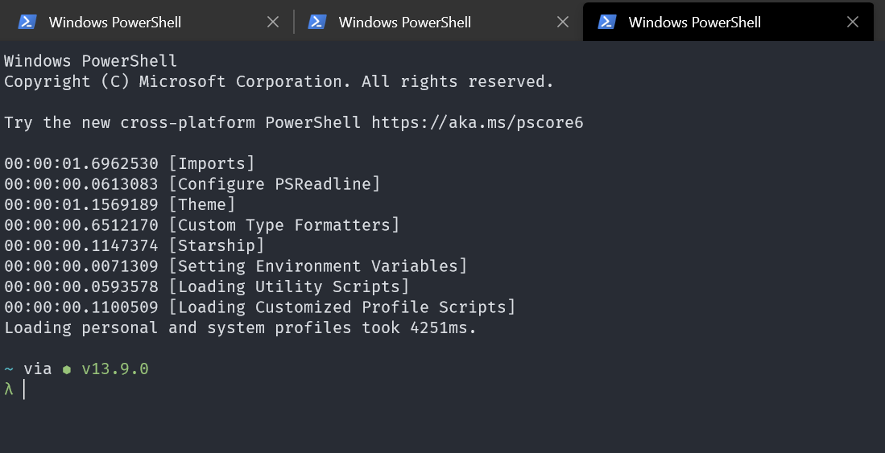This screenshot has height=453, width=885.
Task: Close the middle PowerShell tab
Action: point(563,22)
